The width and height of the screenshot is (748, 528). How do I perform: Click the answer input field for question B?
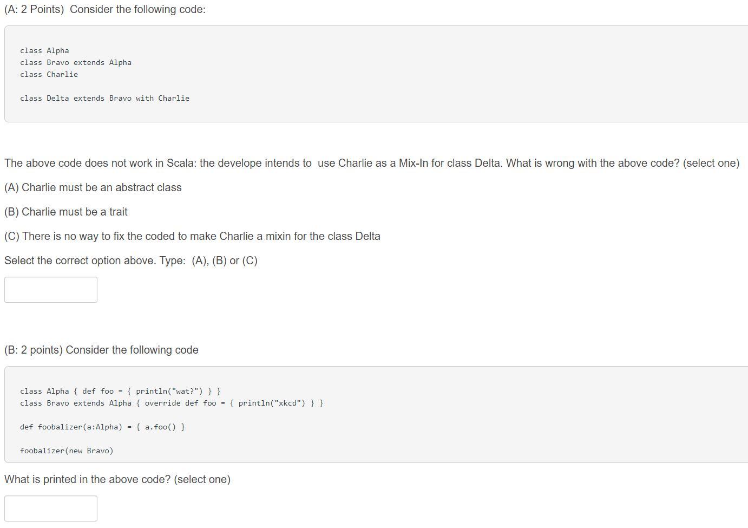tap(50, 508)
